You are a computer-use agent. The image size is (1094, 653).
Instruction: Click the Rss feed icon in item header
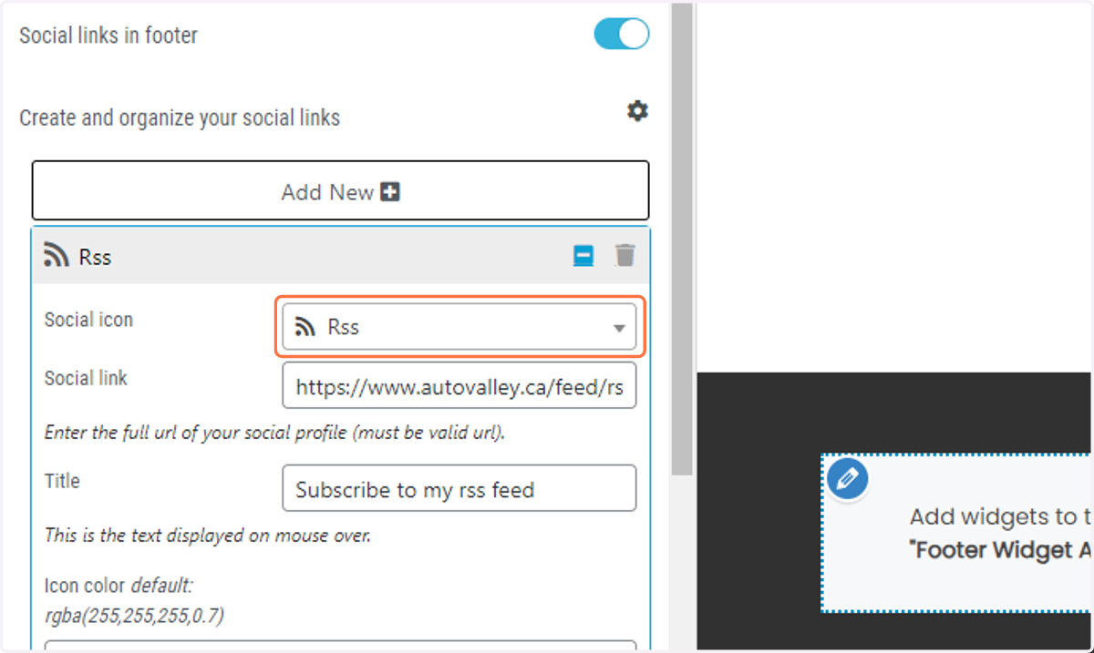57,257
